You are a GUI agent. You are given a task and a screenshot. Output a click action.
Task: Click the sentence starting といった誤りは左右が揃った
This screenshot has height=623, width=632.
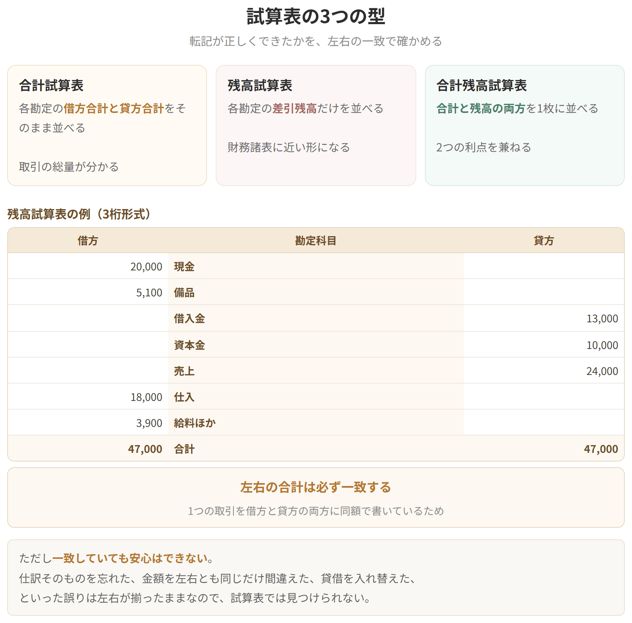(x=195, y=598)
